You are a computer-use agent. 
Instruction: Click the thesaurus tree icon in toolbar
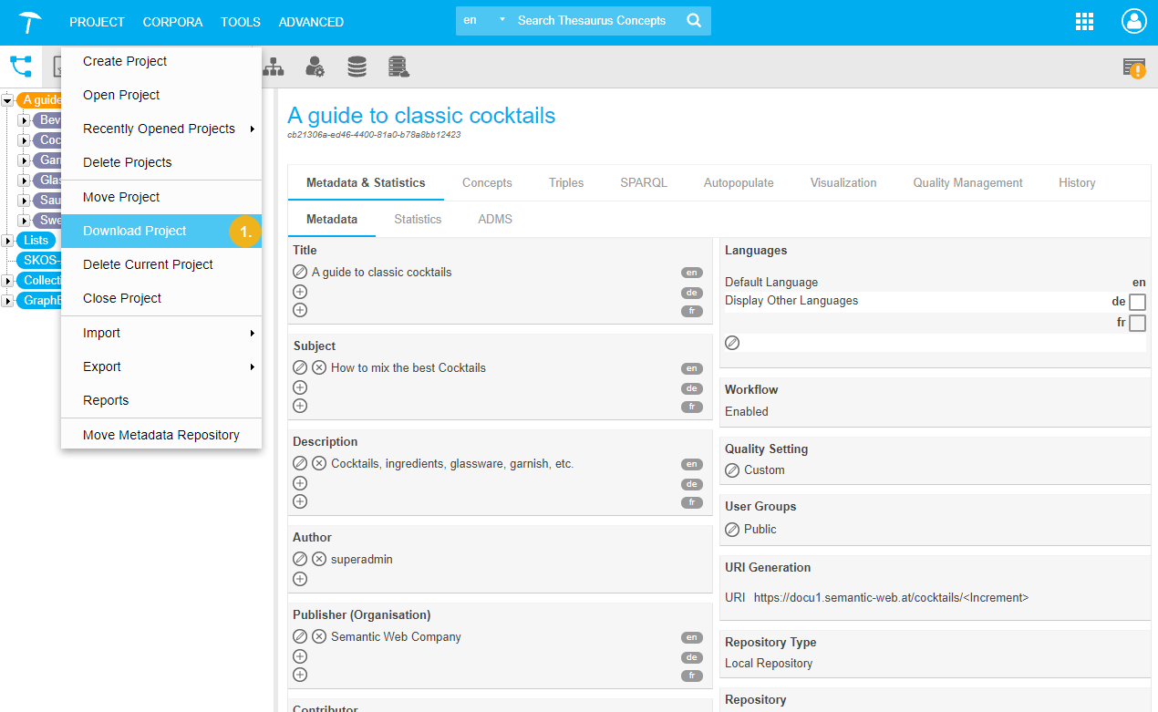click(20, 67)
